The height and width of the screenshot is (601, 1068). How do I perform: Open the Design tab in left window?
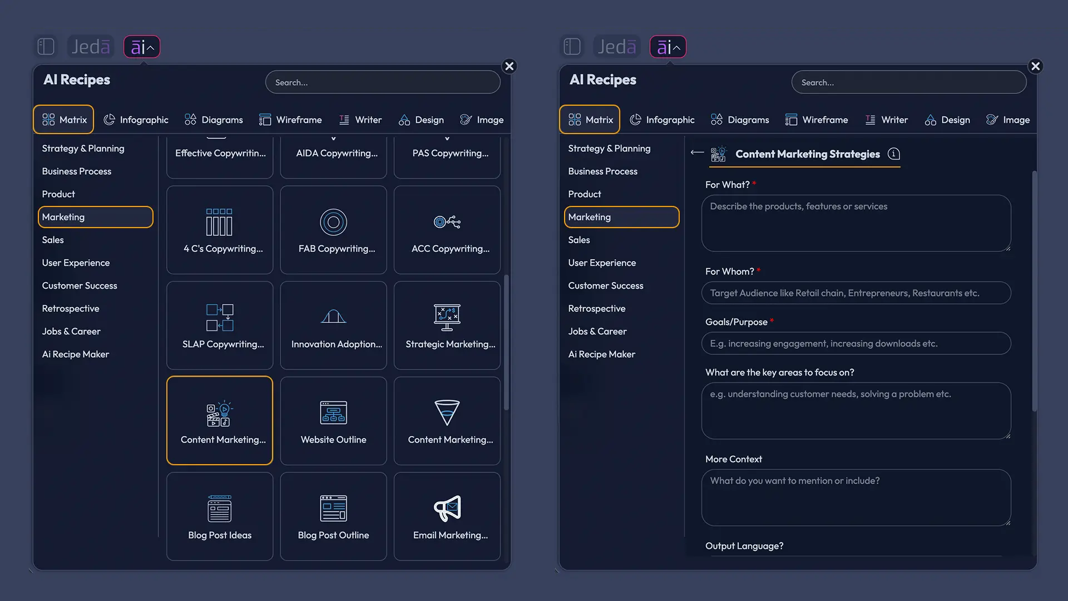(x=421, y=120)
